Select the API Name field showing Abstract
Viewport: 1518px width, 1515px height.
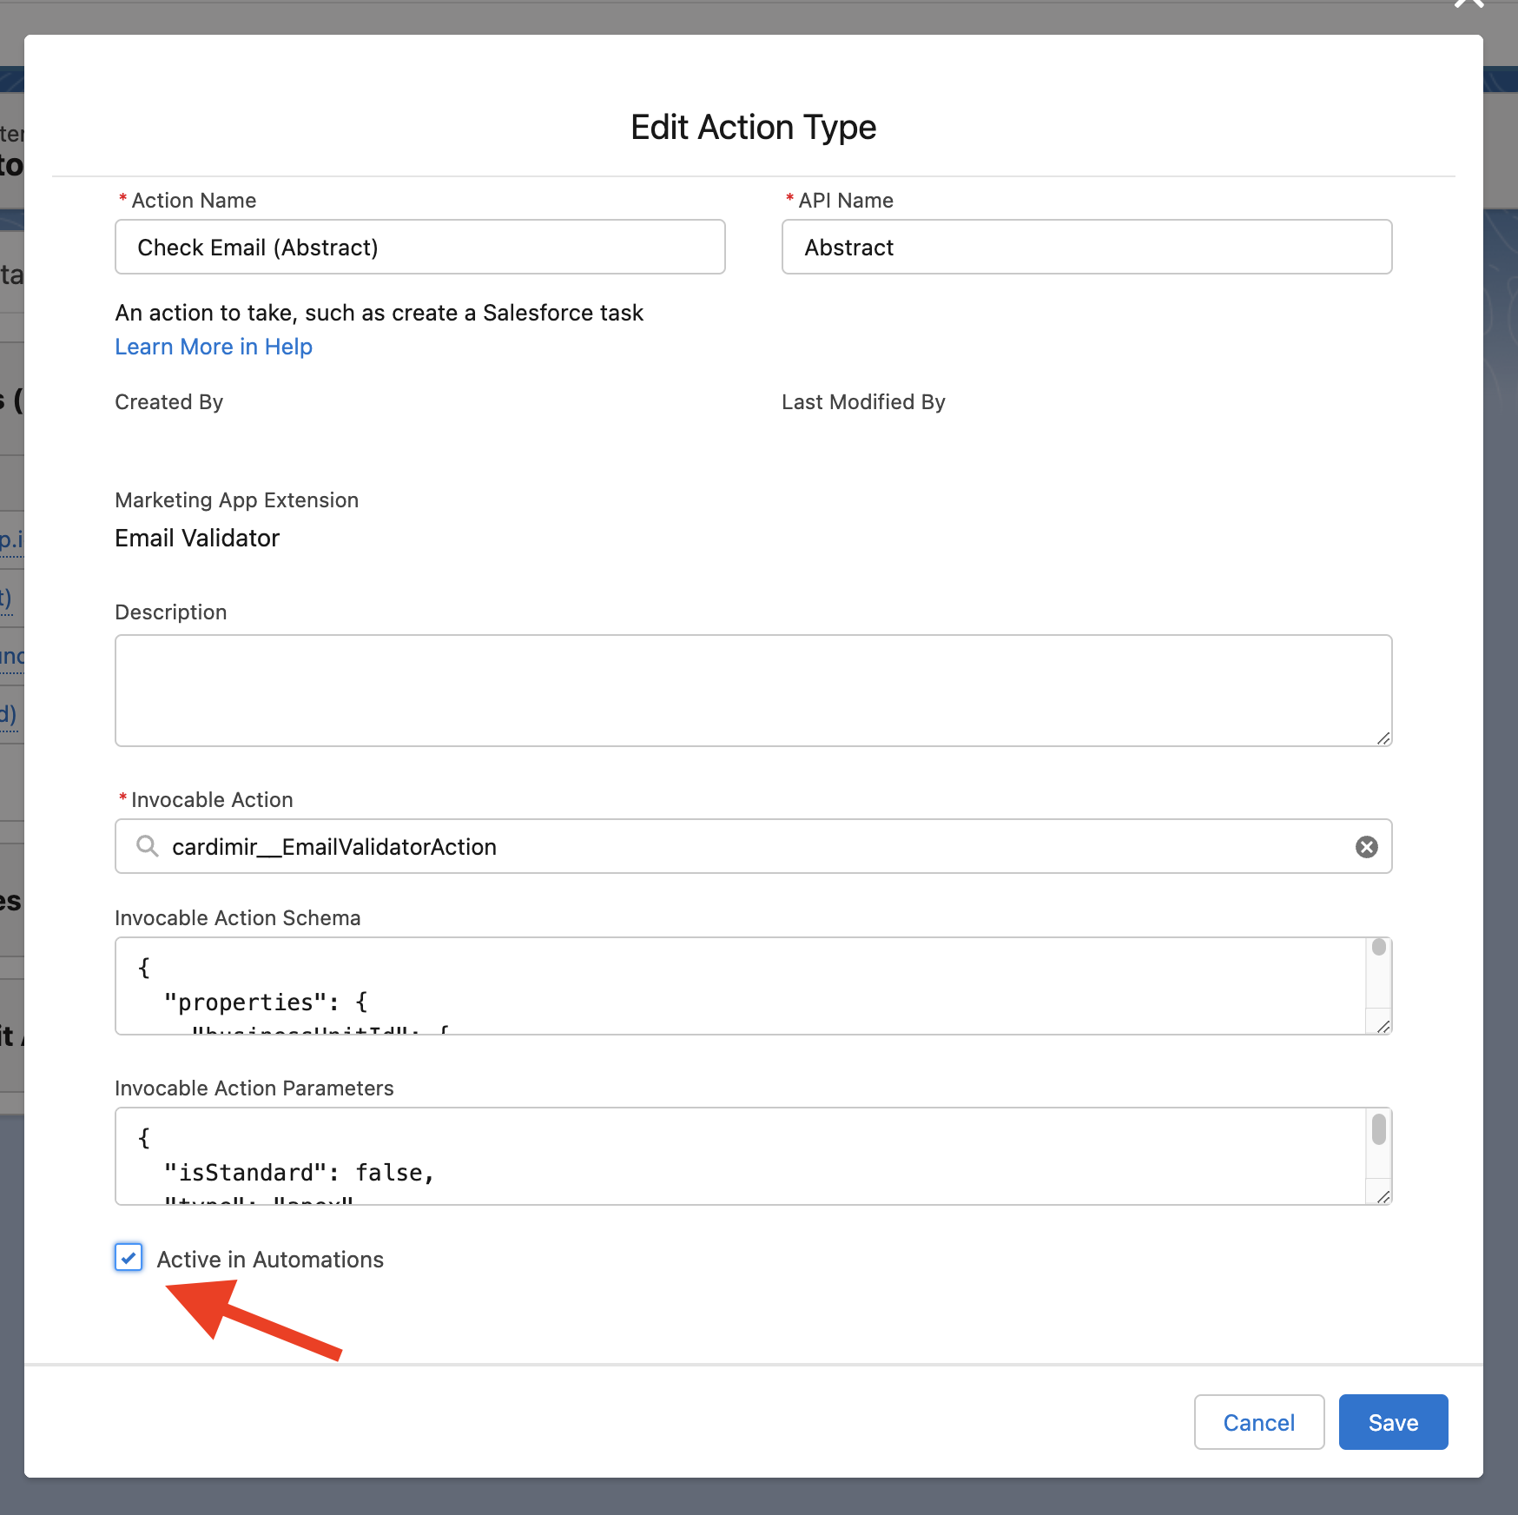pyautogui.click(x=1086, y=247)
